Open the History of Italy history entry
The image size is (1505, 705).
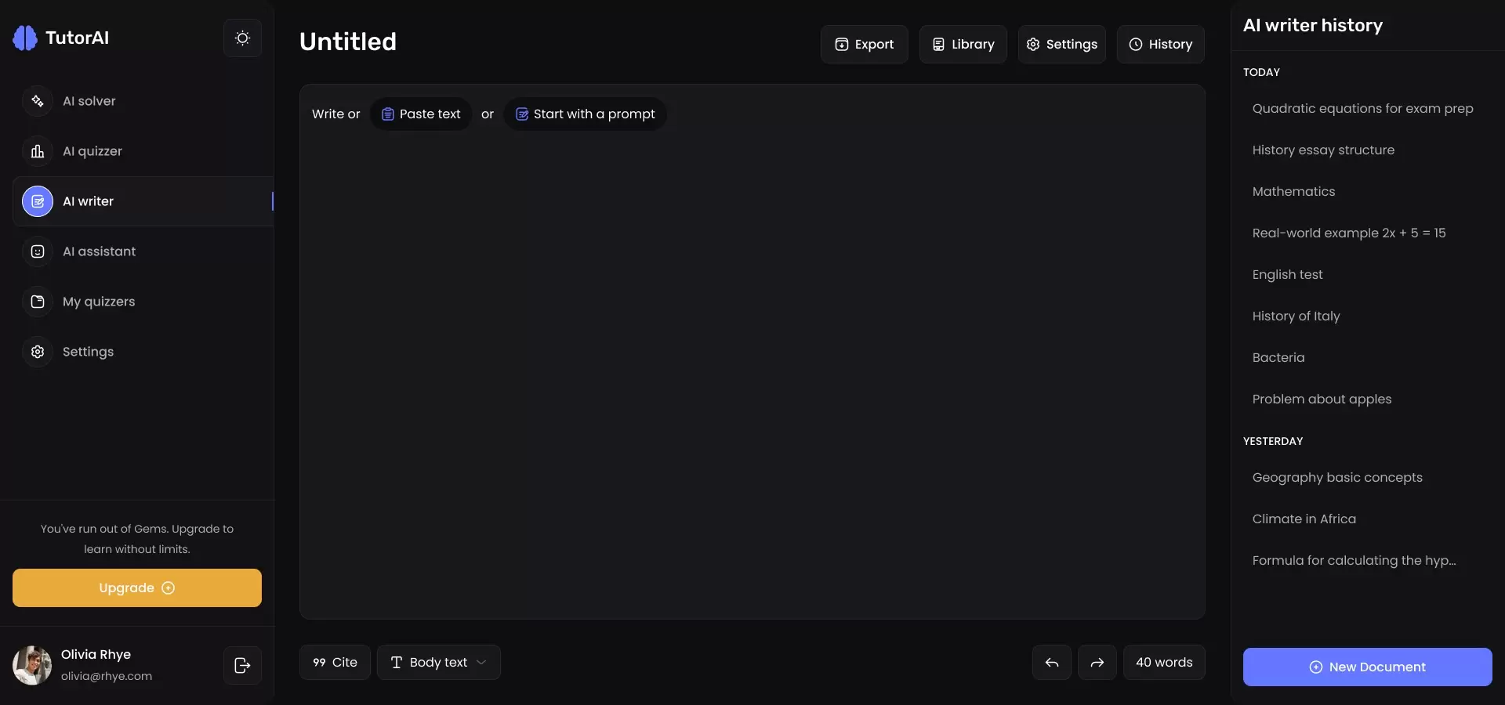[x=1296, y=316]
